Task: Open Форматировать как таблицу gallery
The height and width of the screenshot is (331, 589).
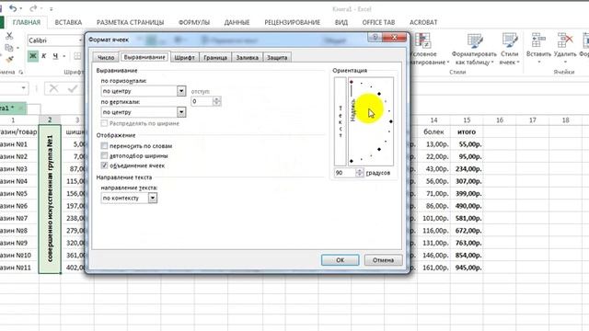Action: click(x=474, y=49)
